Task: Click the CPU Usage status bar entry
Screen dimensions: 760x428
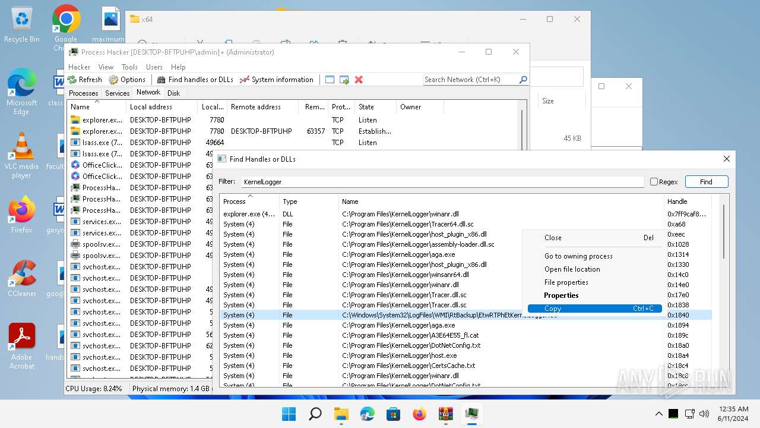Action: pos(94,389)
